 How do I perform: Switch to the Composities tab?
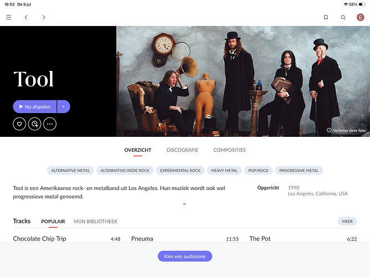pos(229,150)
